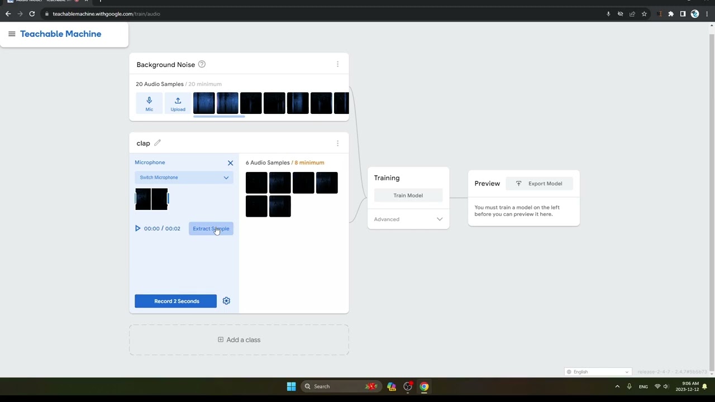
Task: Click the Export Model button
Action: 539,184
